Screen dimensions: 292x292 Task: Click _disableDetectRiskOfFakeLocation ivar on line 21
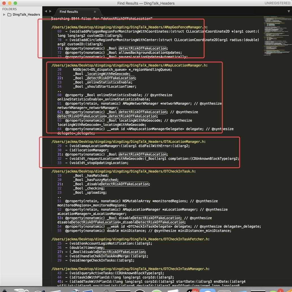(104, 184)
